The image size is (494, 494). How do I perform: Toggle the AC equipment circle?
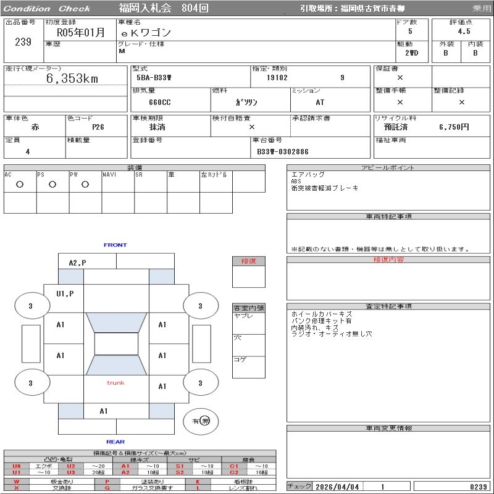click(x=20, y=185)
